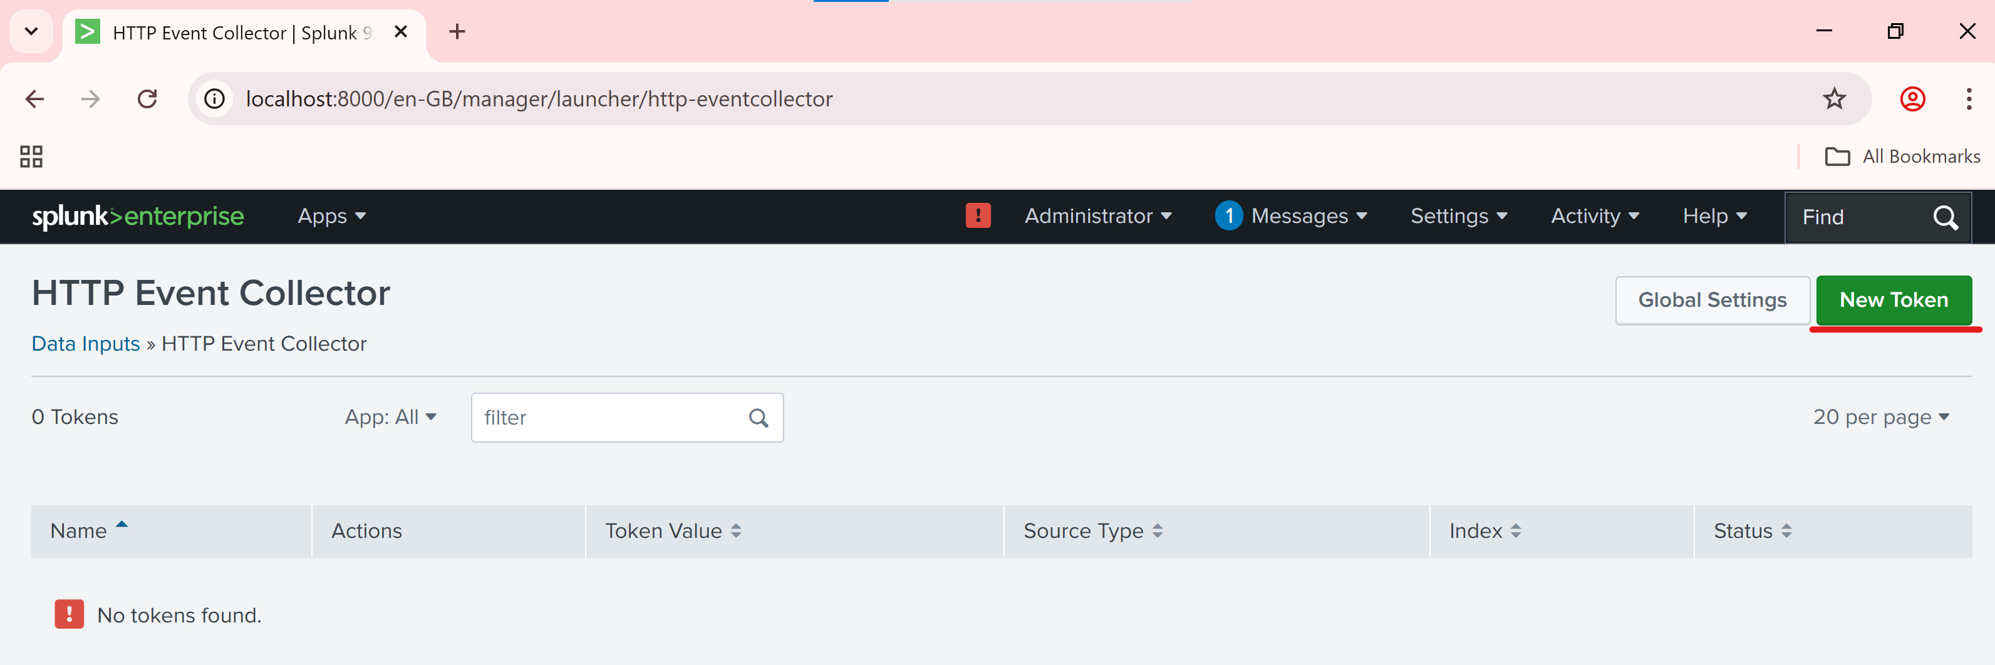Viewport: 1995px width, 665px height.
Task: Select the HTTP Event Collector browser tab
Action: coord(244,33)
